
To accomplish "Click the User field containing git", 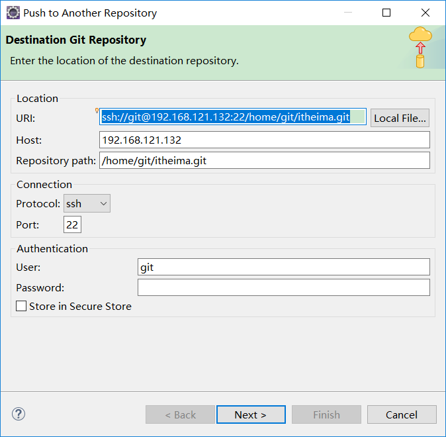I will [x=284, y=267].
